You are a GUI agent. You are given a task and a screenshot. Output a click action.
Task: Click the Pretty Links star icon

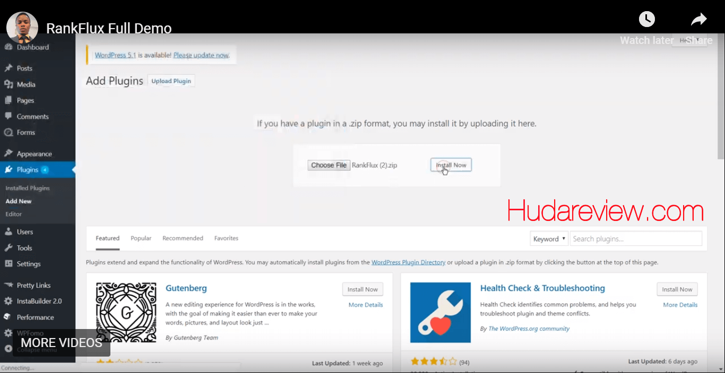[x=8, y=285]
